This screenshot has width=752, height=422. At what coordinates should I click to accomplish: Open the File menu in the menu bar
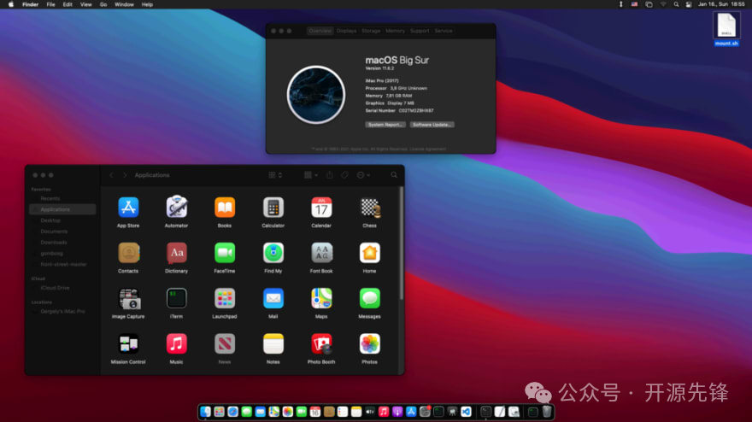[50, 4]
